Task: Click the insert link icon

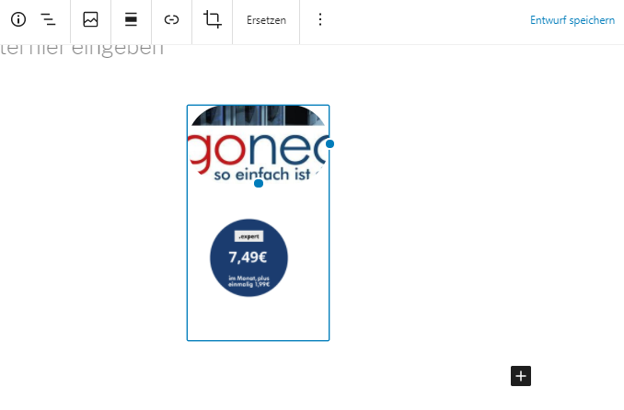Action: [171, 19]
